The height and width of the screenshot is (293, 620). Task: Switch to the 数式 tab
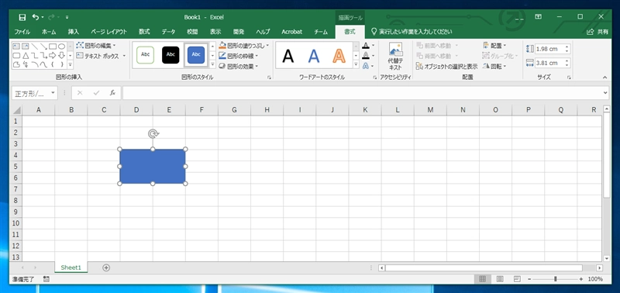click(x=144, y=32)
